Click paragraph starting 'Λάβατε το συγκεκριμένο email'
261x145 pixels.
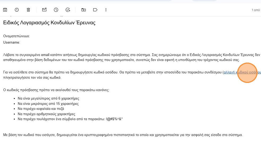(131, 57)
